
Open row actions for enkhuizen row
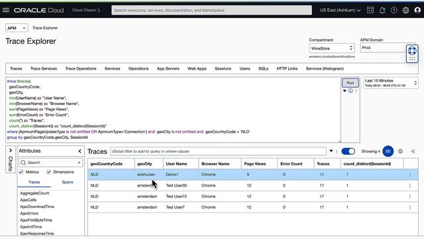(x=410, y=175)
